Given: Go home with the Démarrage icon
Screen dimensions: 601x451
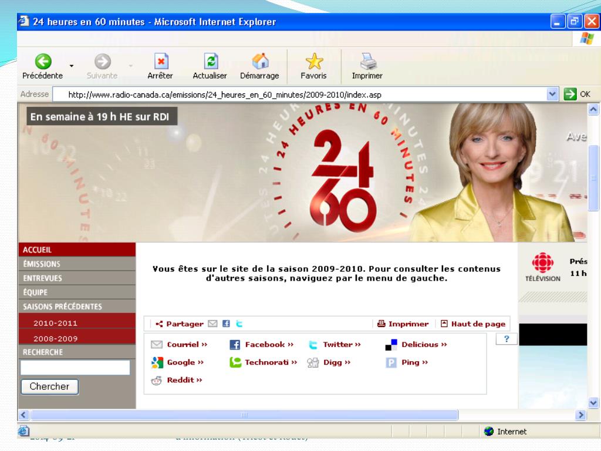Looking at the screenshot, I should click(x=260, y=61).
